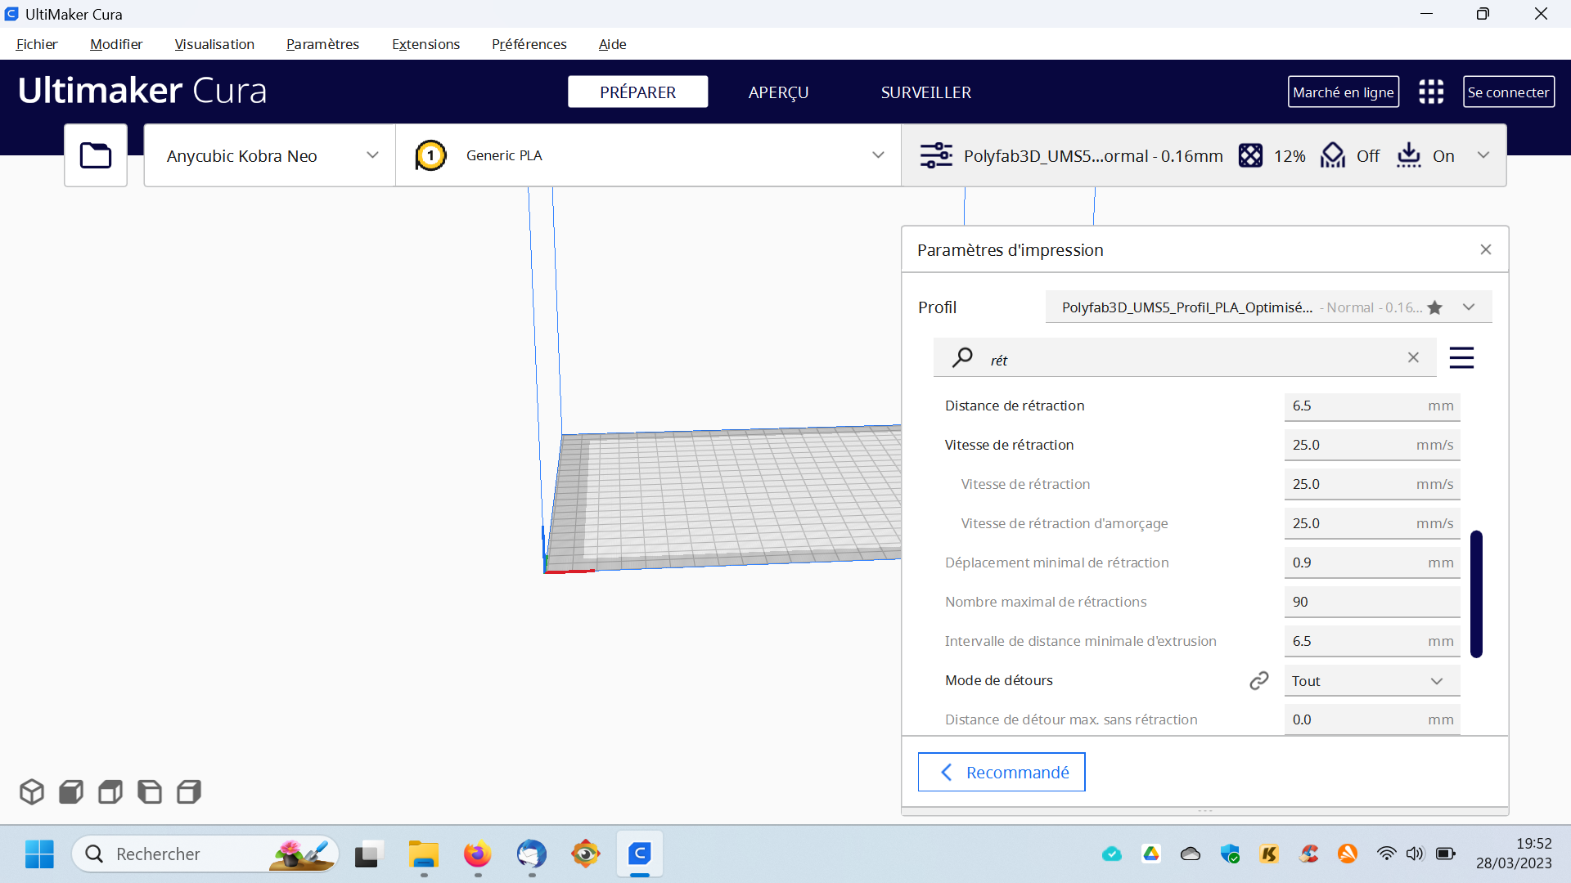The height and width of the screenshot is (883, 1571).
Task: Click extruder 1 material icon
Action: [430, 155]
